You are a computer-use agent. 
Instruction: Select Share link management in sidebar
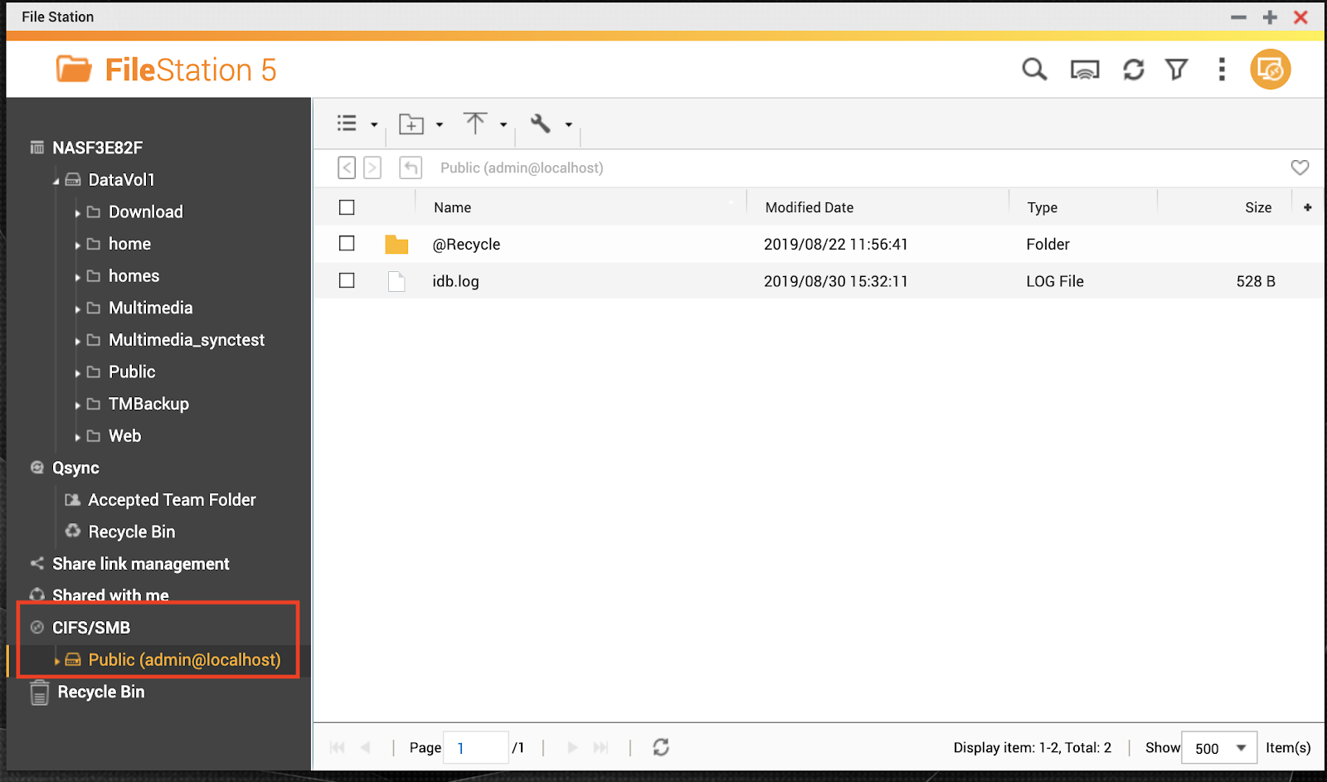click(x=140, y=564)
